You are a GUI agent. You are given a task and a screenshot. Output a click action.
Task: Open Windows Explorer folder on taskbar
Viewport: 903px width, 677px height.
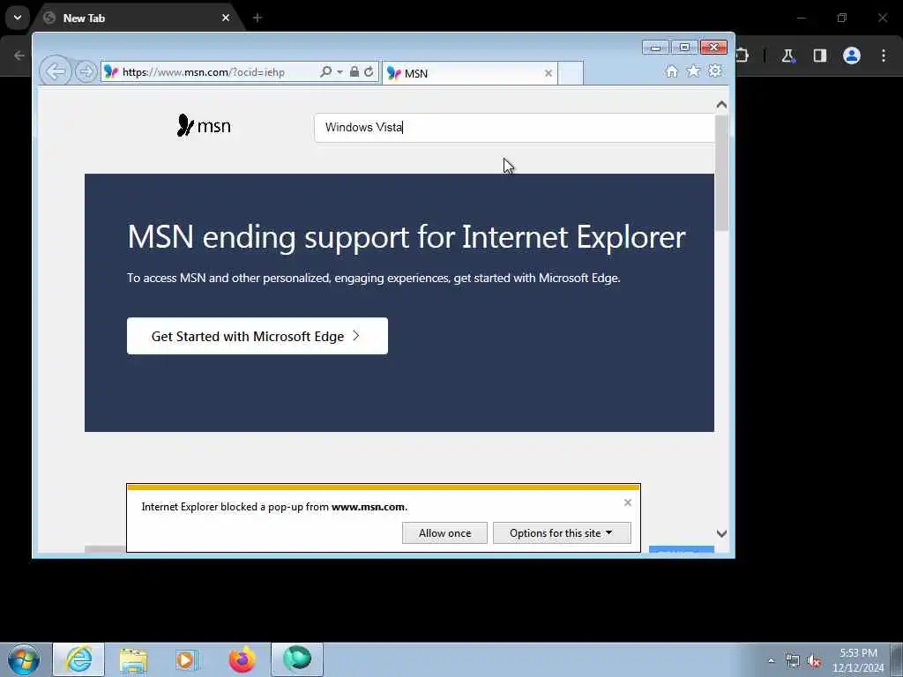tap(134, 659)
